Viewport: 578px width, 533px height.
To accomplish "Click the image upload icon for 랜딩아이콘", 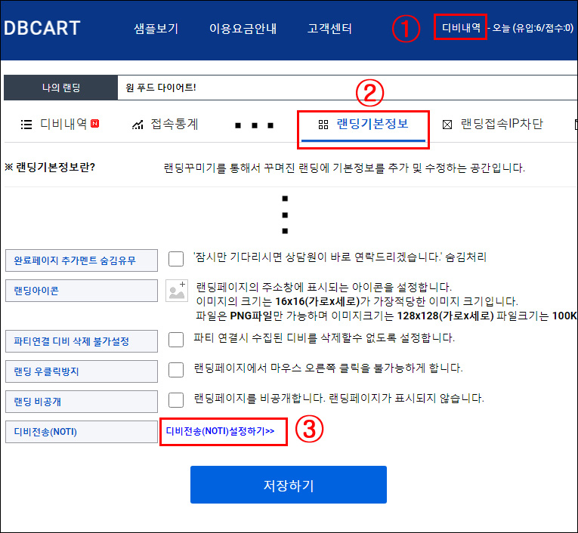I will (177, 291).
